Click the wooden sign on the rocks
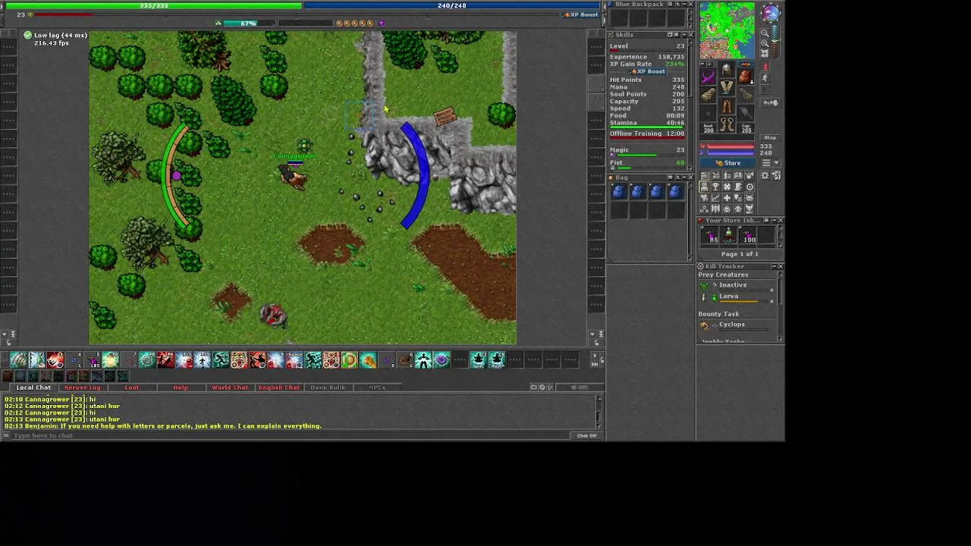971x546 pixels. [445, 115]
